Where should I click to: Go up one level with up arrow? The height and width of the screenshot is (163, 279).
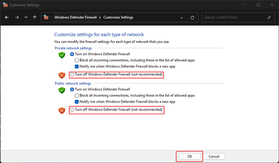(35, 17)
